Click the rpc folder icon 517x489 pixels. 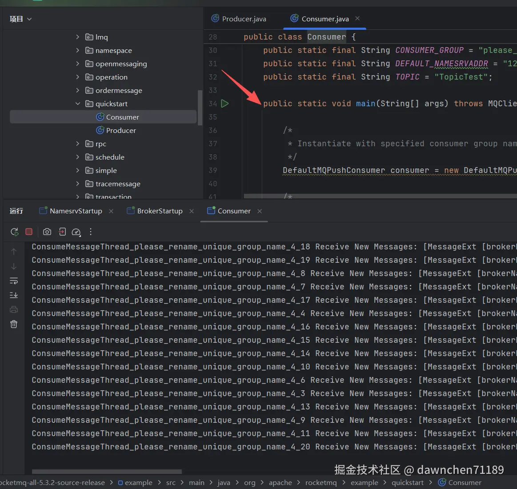tap(89, 144)
